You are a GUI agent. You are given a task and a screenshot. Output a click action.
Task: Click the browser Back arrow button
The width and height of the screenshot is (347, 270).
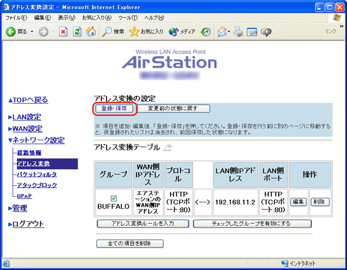pyautogui.click(x=12, y=31)
